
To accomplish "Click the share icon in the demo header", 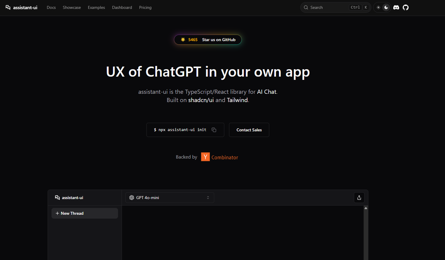I will [359, 198].
